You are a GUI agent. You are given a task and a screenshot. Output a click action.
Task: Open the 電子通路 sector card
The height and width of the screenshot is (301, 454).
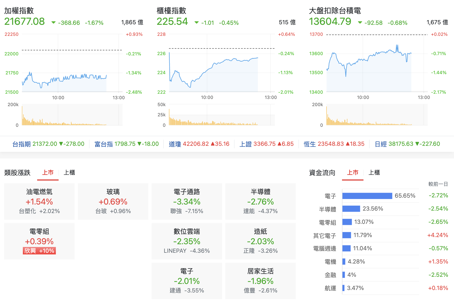coord(187,201)
